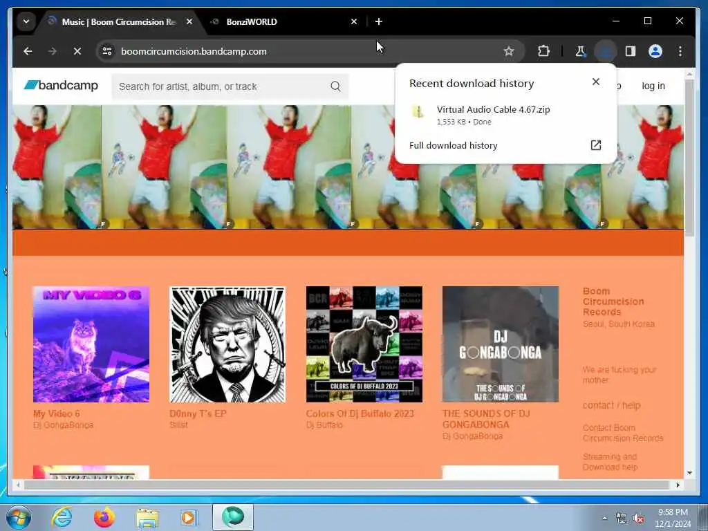
Task: Open Virtual Audio Cable 4.67.zip download
Action: [505, 115]
